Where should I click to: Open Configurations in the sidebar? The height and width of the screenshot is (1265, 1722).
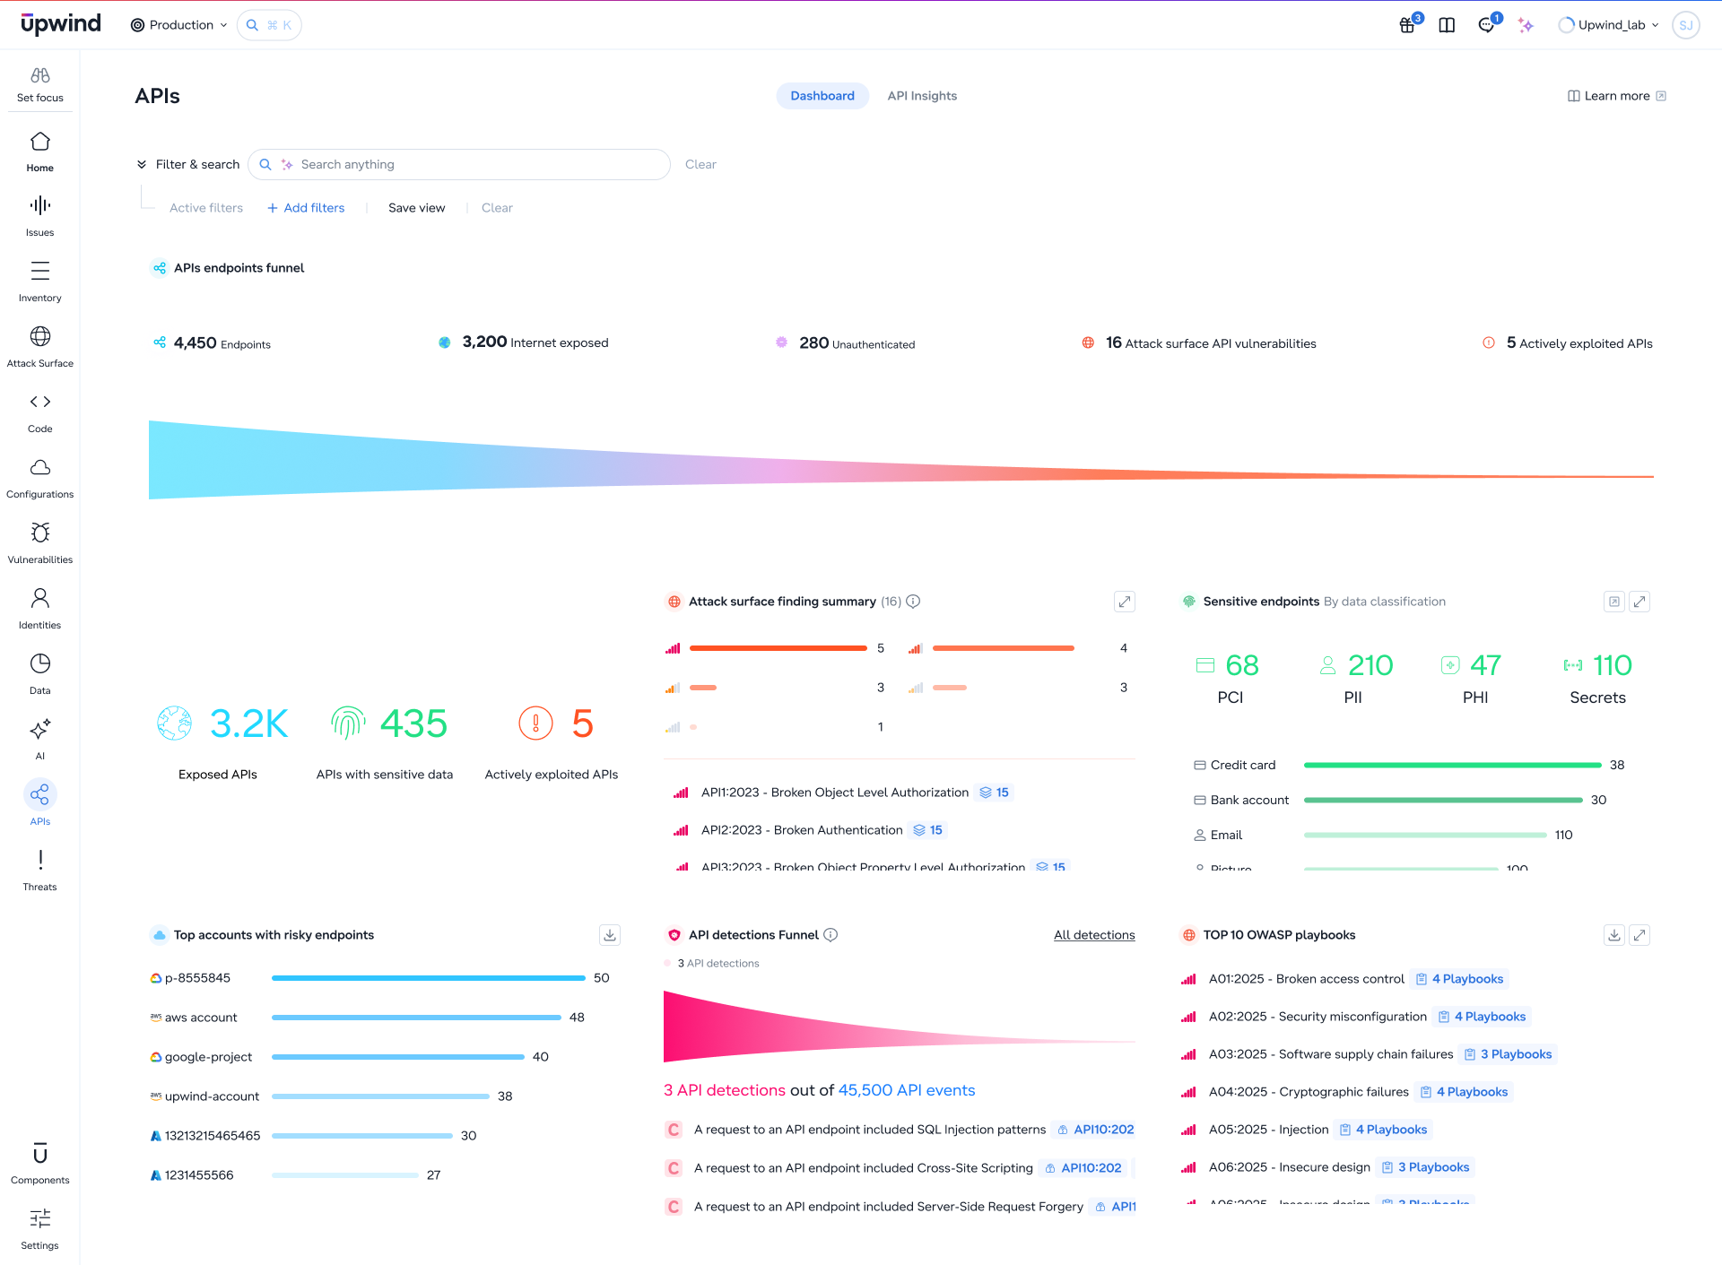click(x=39, y=478)
